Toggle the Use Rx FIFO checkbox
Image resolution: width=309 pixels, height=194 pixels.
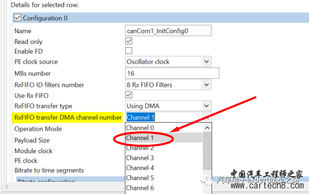(129, 95)
